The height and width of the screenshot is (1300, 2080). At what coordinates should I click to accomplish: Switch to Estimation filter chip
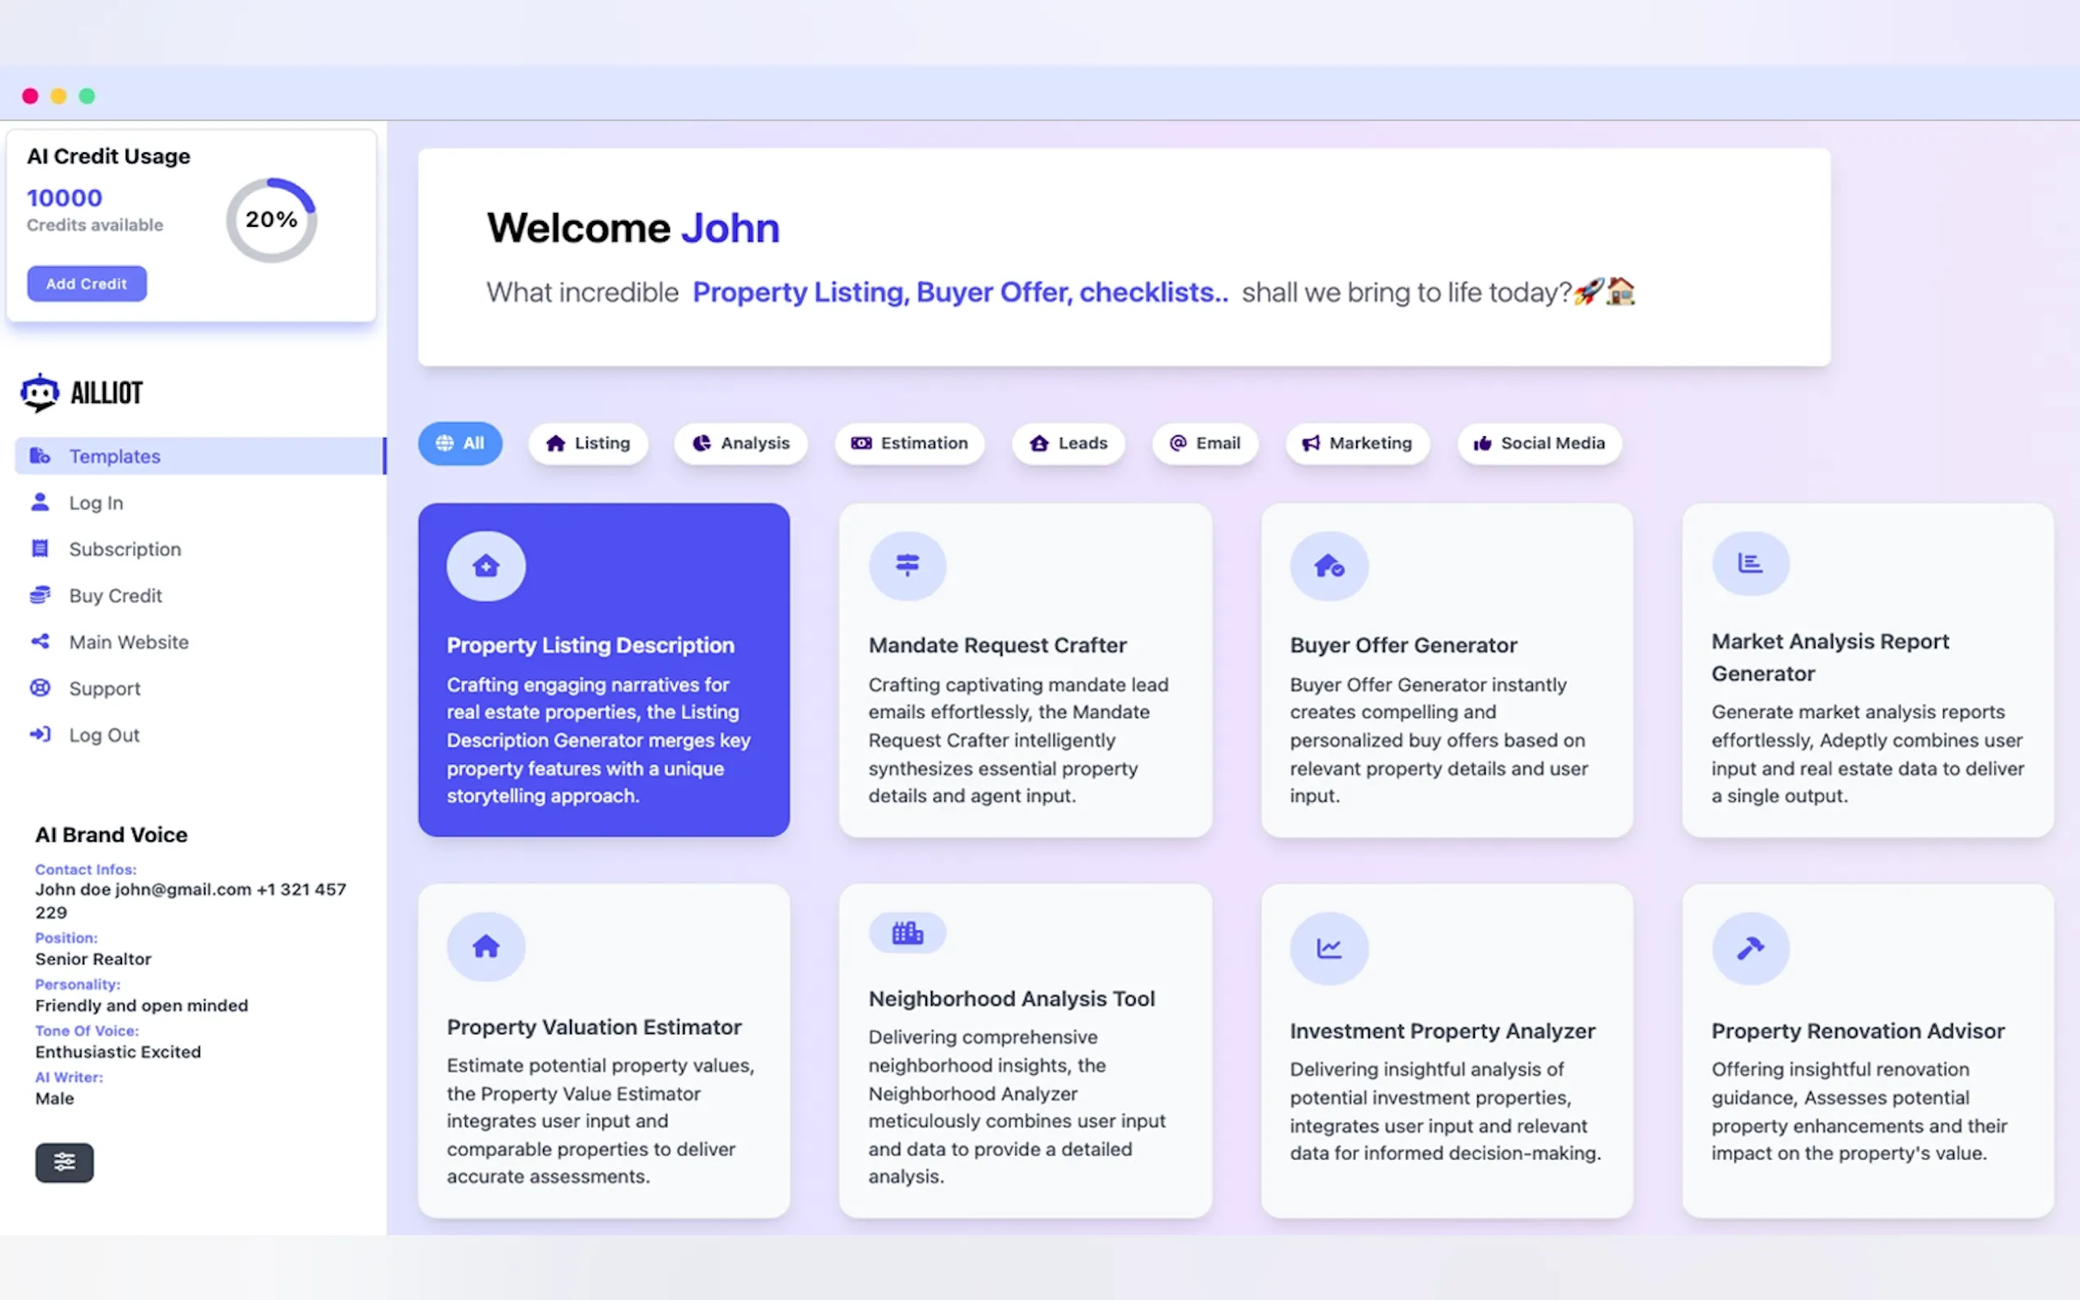909,443
